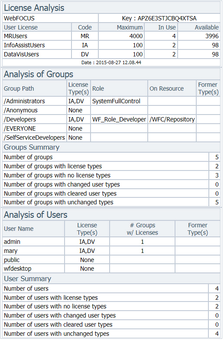
Task: Click the wfdesktop user name
Action: coord(18,269)
